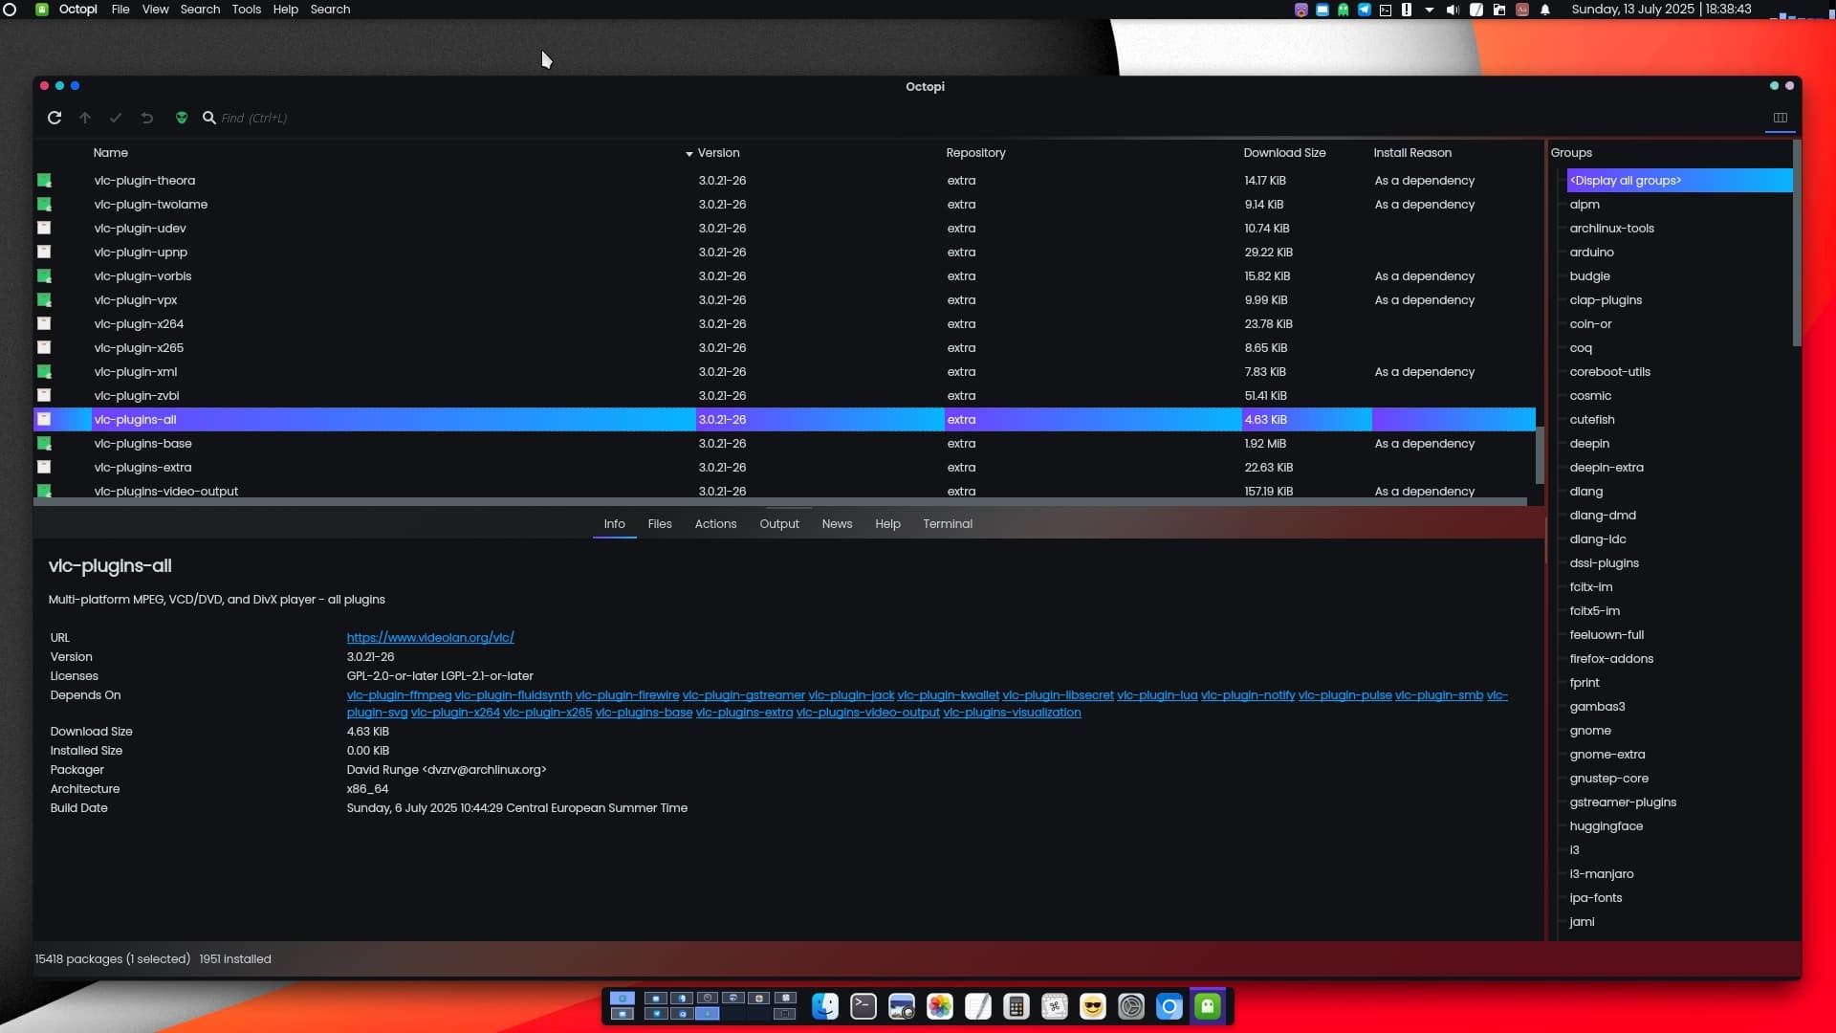The height and width of the screenshot is (1033, 1836).
Task: Click the status icon of vlc-plugin-upnp row
Action: (x=44, y=253)
